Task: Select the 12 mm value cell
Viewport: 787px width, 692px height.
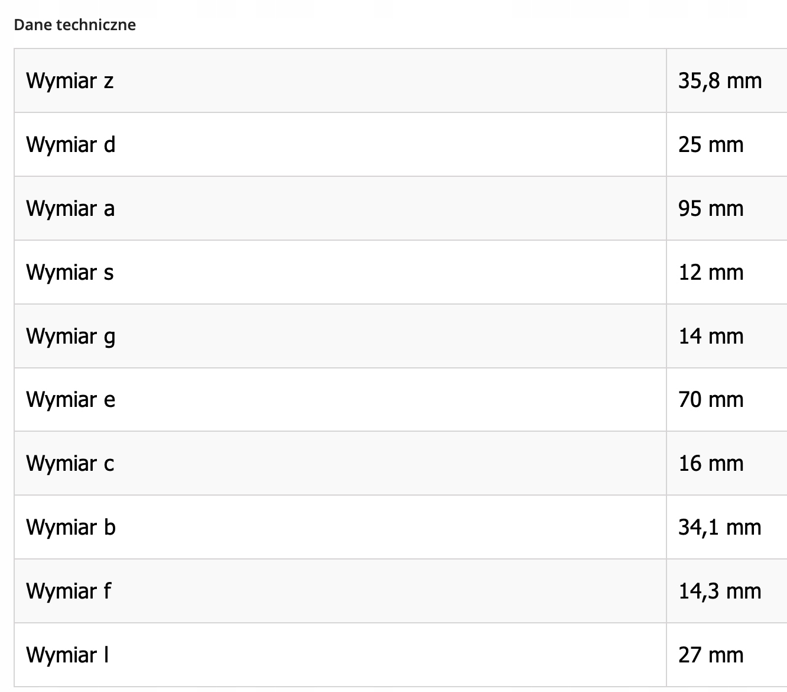Action: click(711, 272)
